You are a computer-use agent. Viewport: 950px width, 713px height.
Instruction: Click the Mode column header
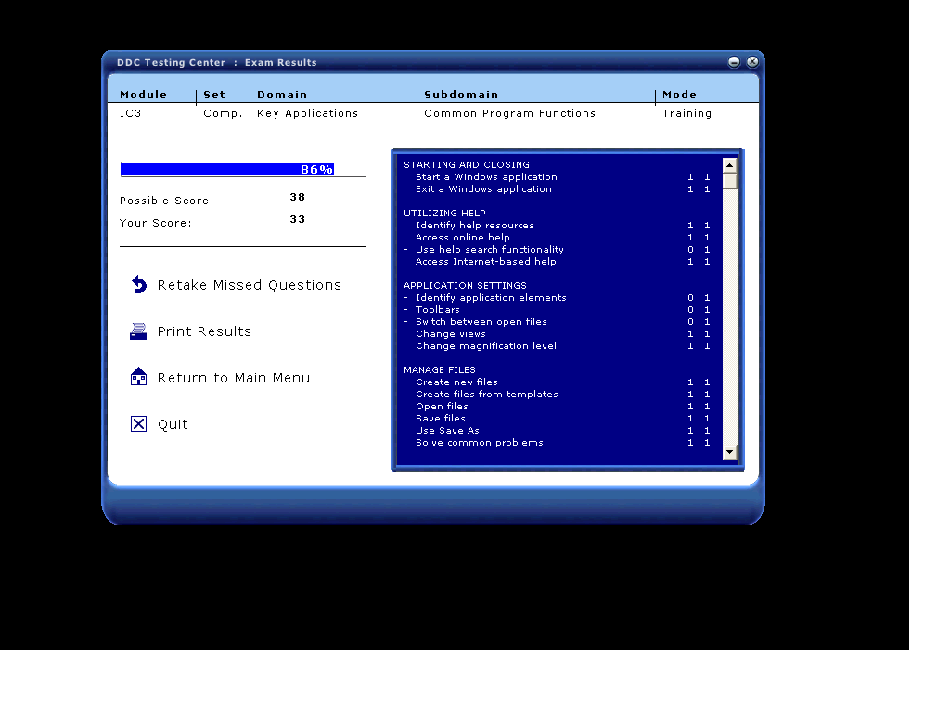pyautogui.click(x=679, y=95)
